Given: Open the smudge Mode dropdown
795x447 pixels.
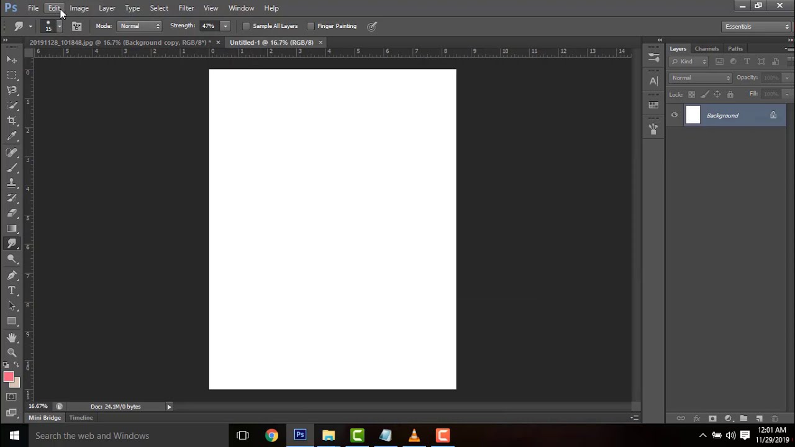Looking at the screenshot, I should [x=140, y=26].
